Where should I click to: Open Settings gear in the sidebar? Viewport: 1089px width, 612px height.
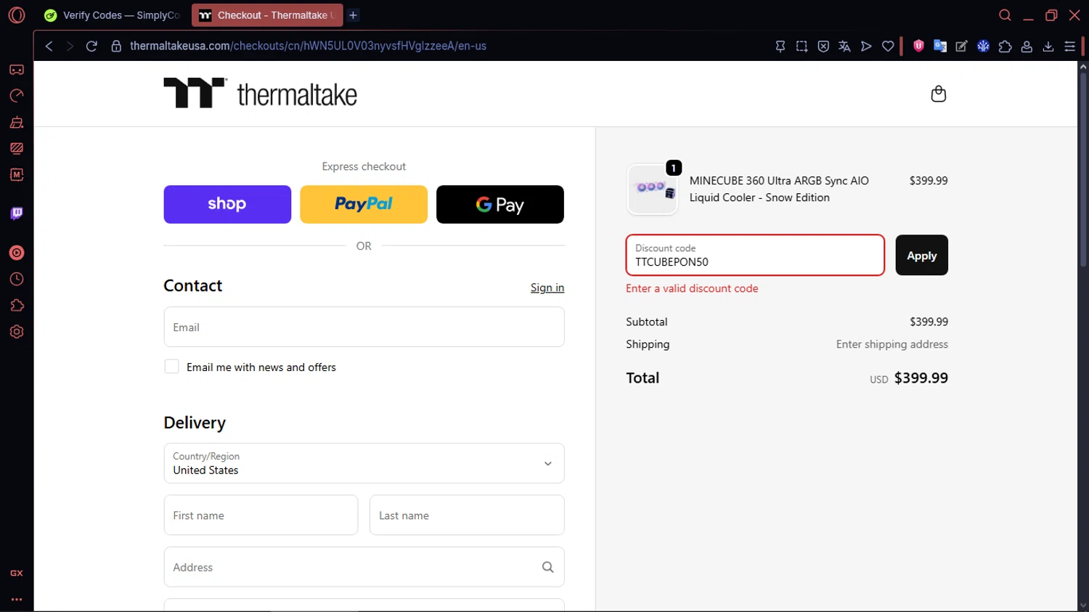coord(17,332)
